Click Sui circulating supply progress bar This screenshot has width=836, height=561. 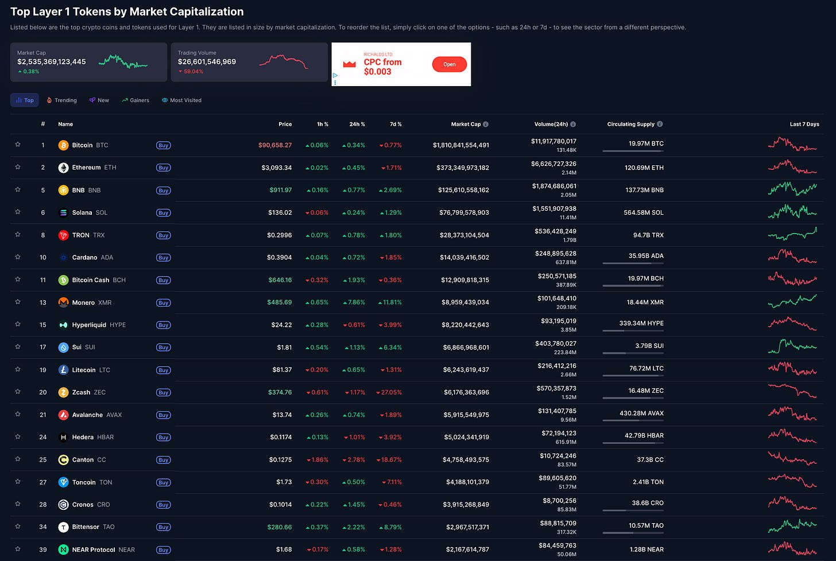(633, 353)
